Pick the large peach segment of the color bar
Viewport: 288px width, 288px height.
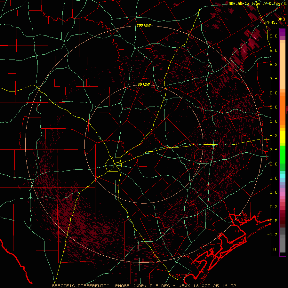(x=283, y=66)
